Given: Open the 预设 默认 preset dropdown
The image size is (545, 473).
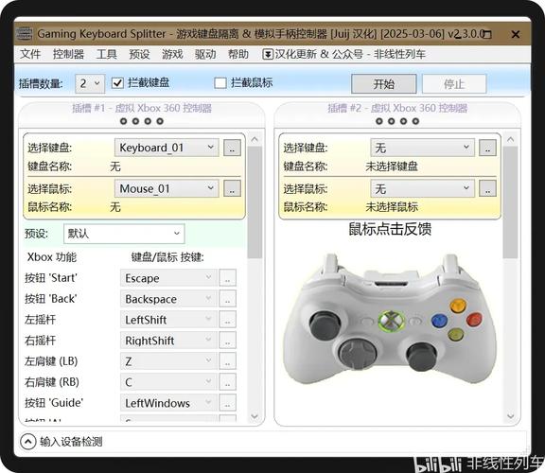Looking at the screenshot, I should (x=124, y=234).
